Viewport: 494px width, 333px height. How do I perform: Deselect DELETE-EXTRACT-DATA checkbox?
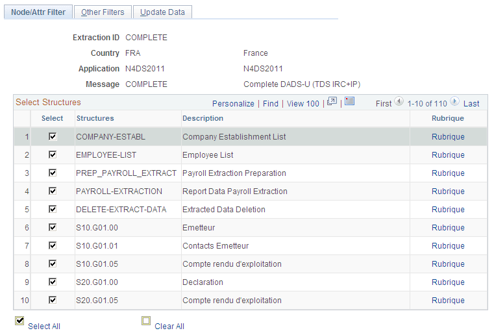[x=53, y=209]
